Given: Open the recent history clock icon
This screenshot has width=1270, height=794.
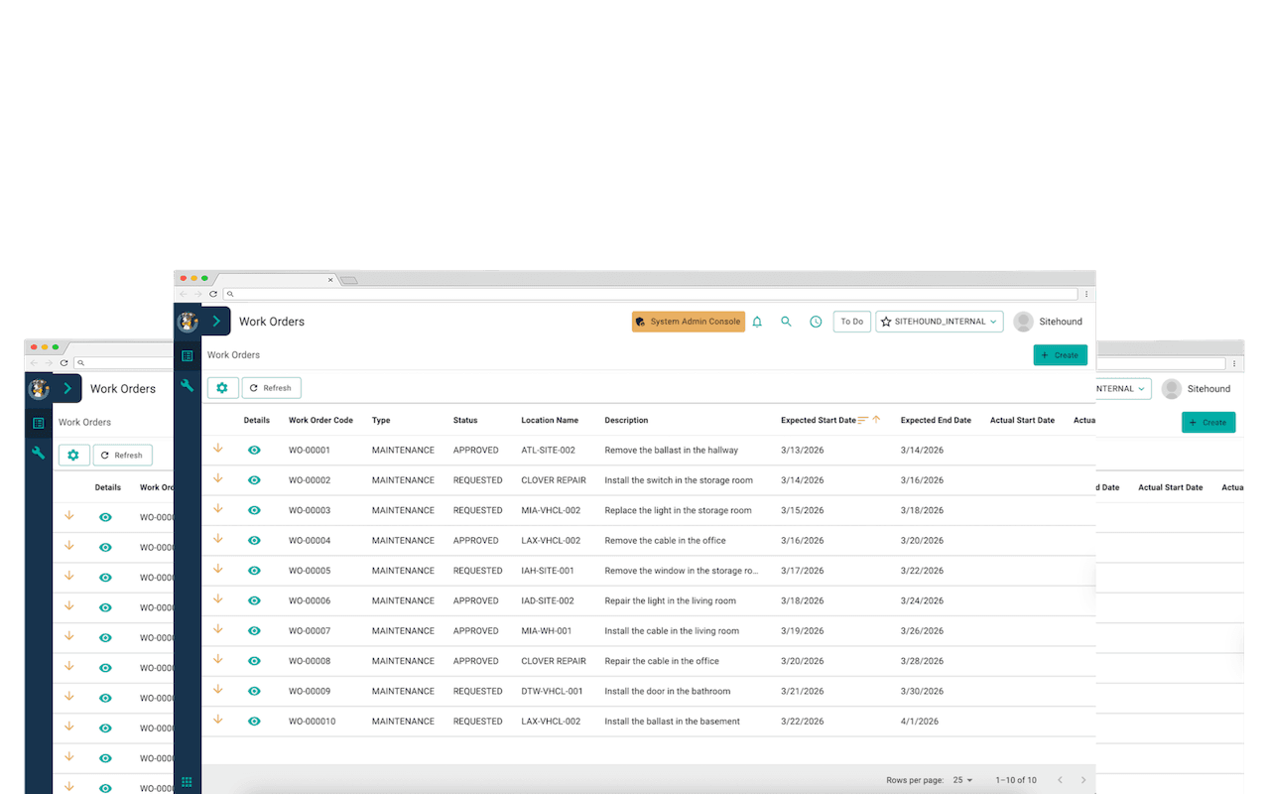Looking at the screenshot, I should click(x=816, y=322).
